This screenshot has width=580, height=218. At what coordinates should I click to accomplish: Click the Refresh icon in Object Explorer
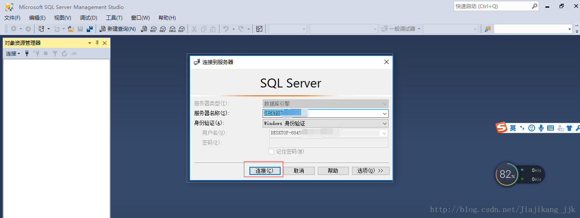point(64,53)
